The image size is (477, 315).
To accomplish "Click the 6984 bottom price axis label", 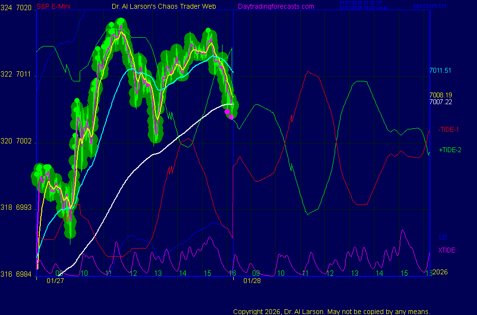I will click(x=24, y=274).
